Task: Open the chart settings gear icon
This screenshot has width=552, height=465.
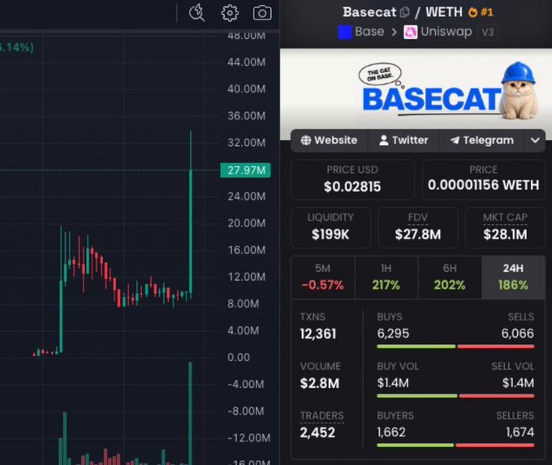Action: point(230,13)
